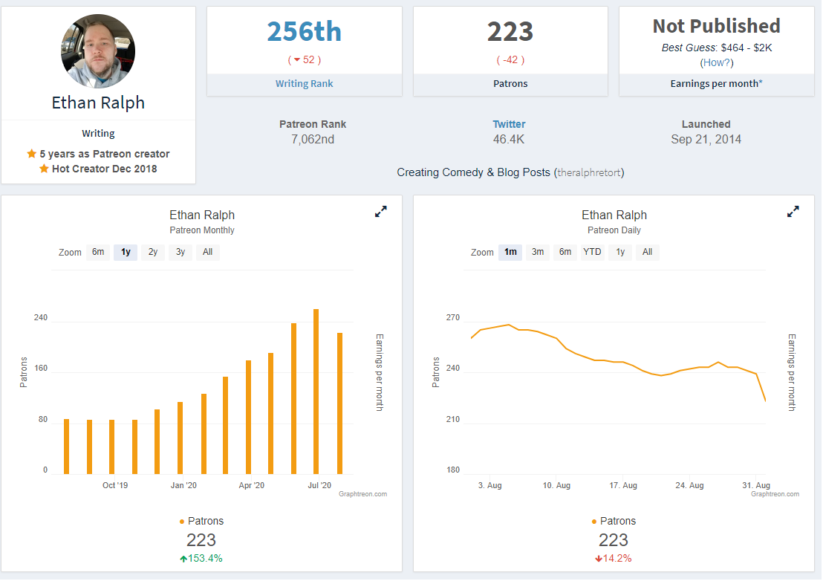Click the 7,062nd Patreon Rank value
This screenshot has height=584, width=823.
click(313, 139)
